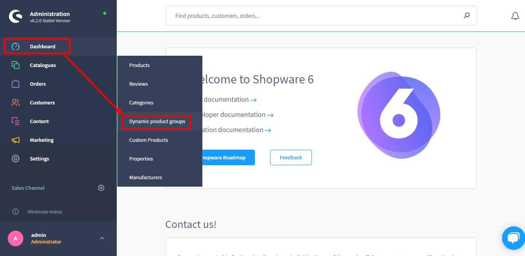Click the Shopware Roadmap button
This screenshot has width=525, height=256.
click(230, 157)
